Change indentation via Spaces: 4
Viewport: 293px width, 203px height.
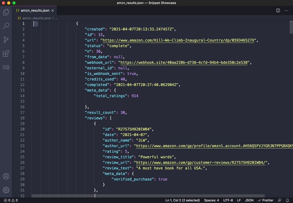(x=211, y=200)
